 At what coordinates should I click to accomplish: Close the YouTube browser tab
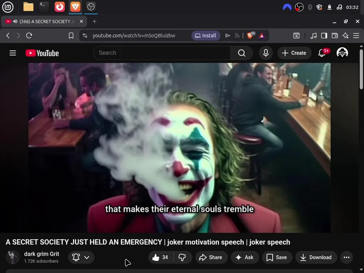click(81, 21)
